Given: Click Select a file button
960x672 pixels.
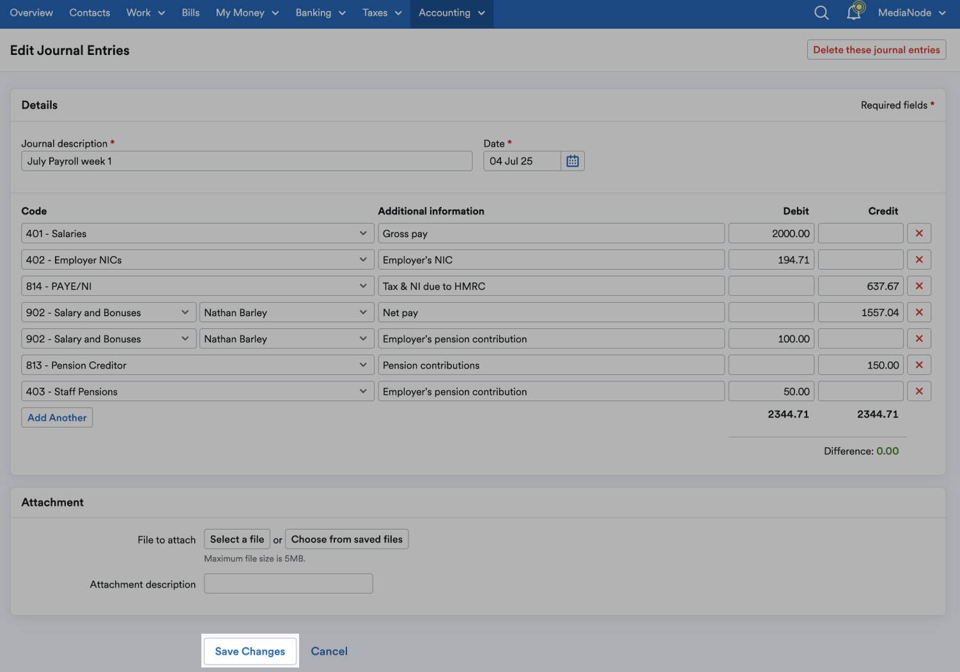Looking at the screenshot, I should pyautogui.click(x=237, y=539).
